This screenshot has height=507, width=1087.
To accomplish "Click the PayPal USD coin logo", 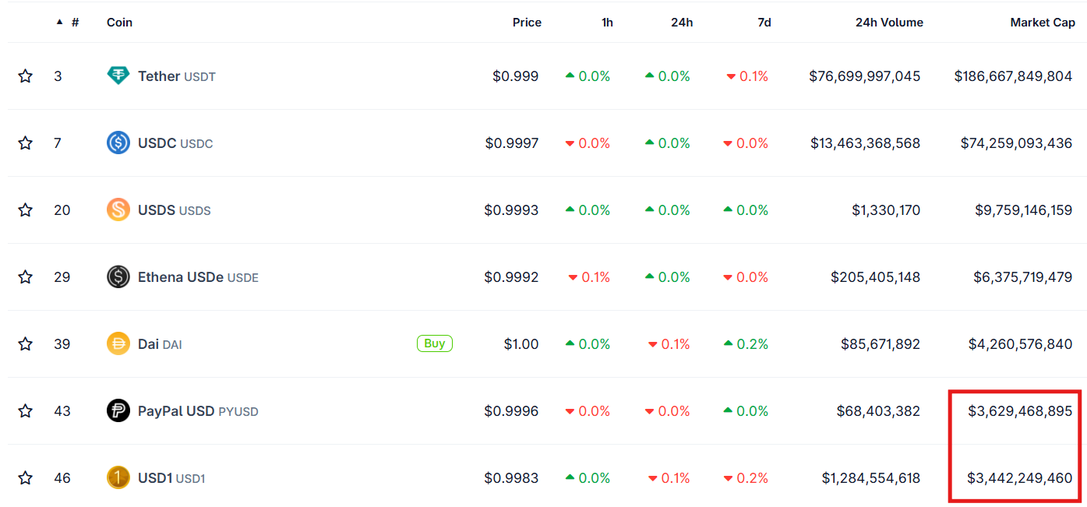I will 118,411.
